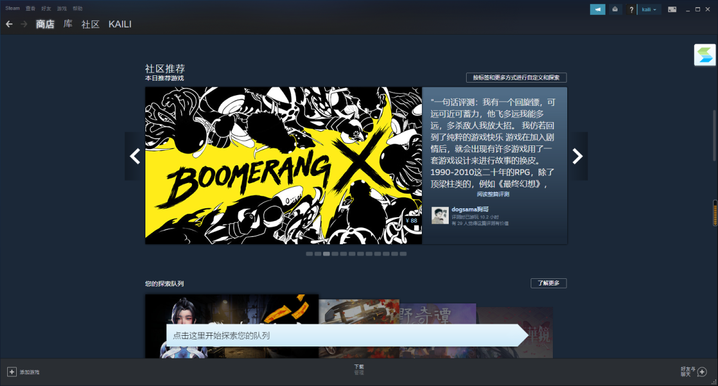Click the review text beginning 一句话评测

[494, 144]
